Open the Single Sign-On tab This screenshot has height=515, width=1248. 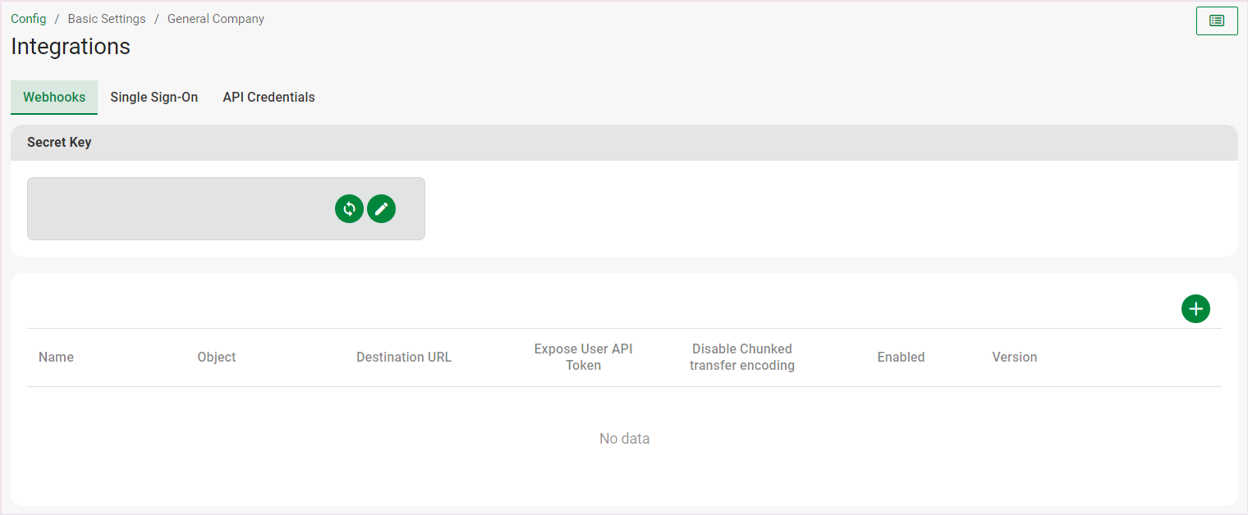point(154,97)
